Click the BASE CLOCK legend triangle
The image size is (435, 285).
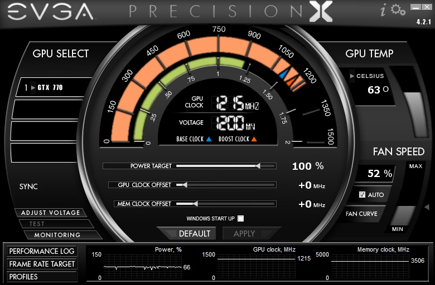209,139
